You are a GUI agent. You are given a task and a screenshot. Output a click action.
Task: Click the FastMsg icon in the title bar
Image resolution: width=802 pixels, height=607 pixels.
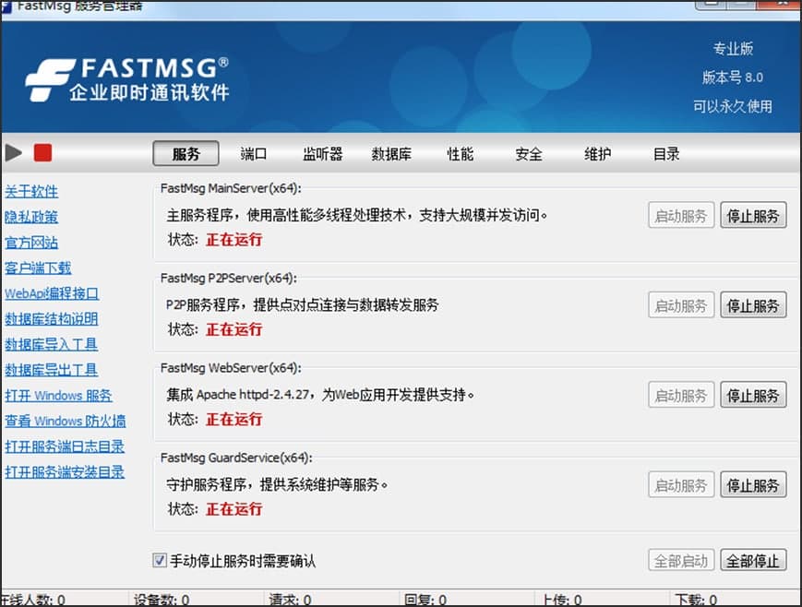coord(9,6)
